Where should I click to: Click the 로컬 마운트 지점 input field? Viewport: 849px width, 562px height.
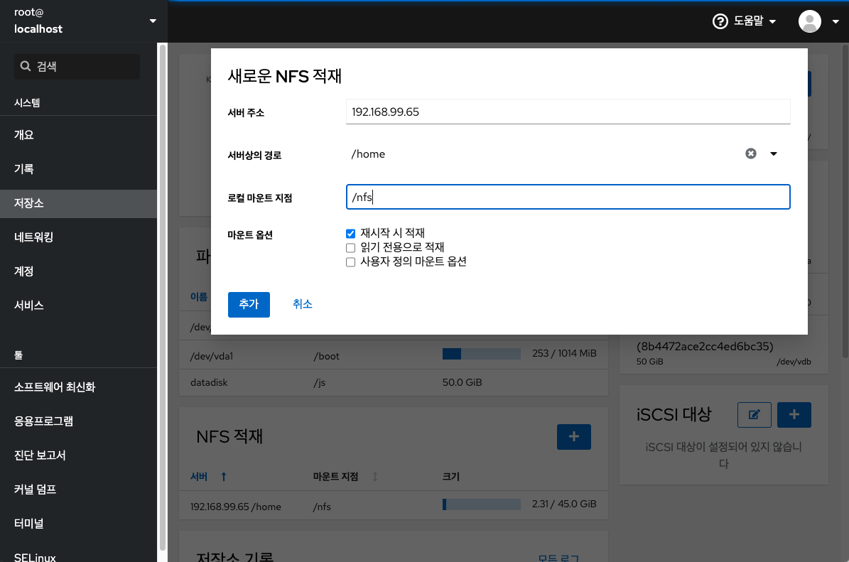(x=568, y=198)
